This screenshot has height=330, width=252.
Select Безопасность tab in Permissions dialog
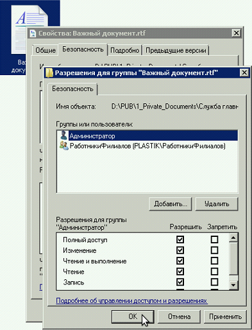point(72,89)
